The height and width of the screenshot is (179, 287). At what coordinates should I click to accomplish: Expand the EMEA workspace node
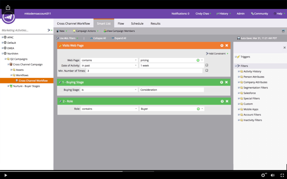(x=2, y=48)
